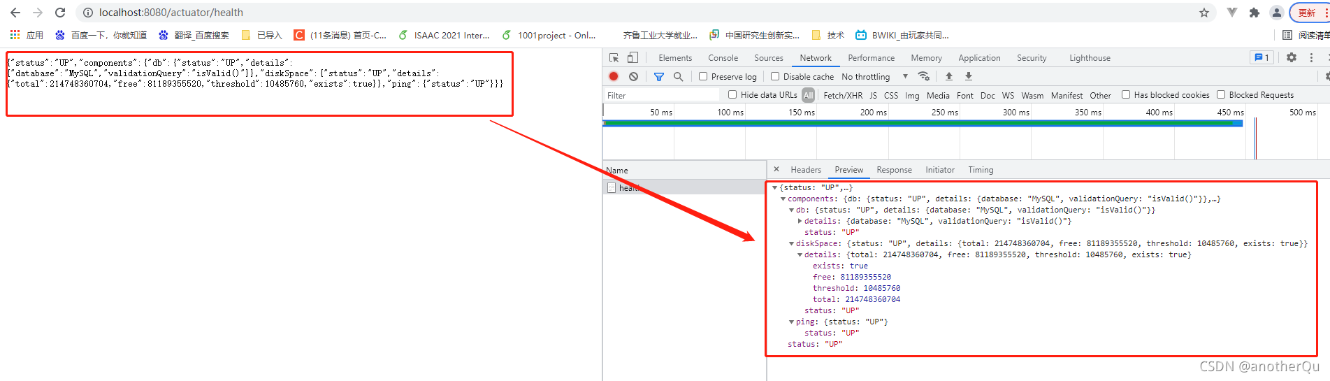Filter requests by CSS

891,95
